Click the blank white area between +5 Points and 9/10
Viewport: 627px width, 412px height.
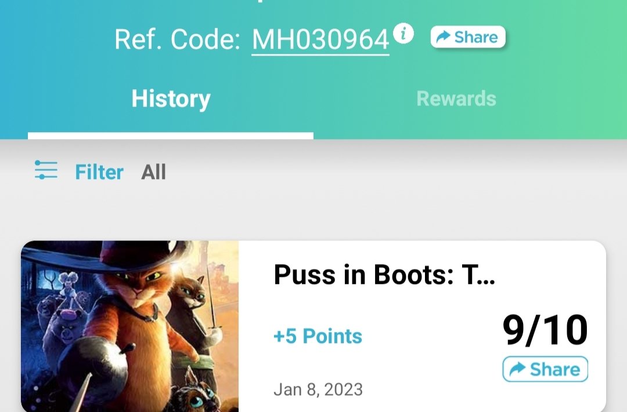[x=432, y=336]
